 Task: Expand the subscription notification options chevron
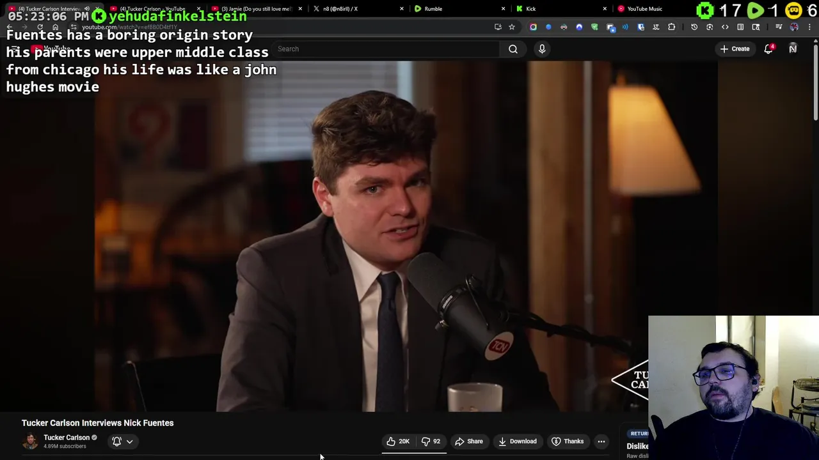coord(129,441)
